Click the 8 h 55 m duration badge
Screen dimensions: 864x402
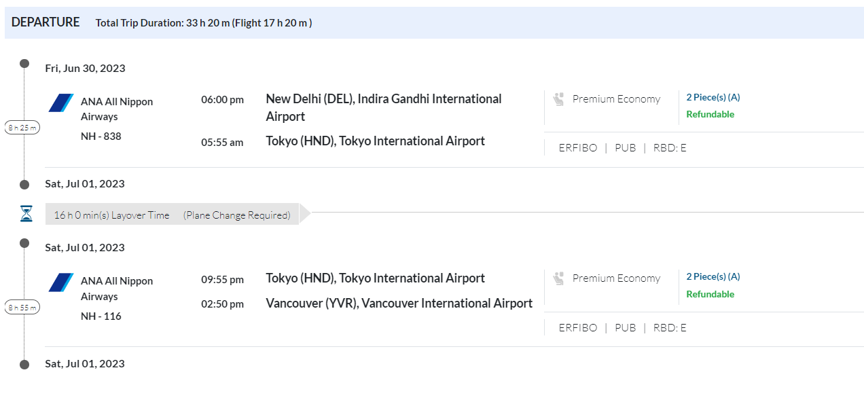click(x=22, y=308)
